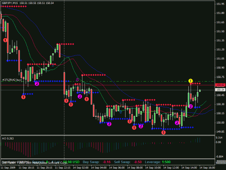The image size is (226, 170).
Task: Click the 151.35 price axis label
Action: point(220,41)
